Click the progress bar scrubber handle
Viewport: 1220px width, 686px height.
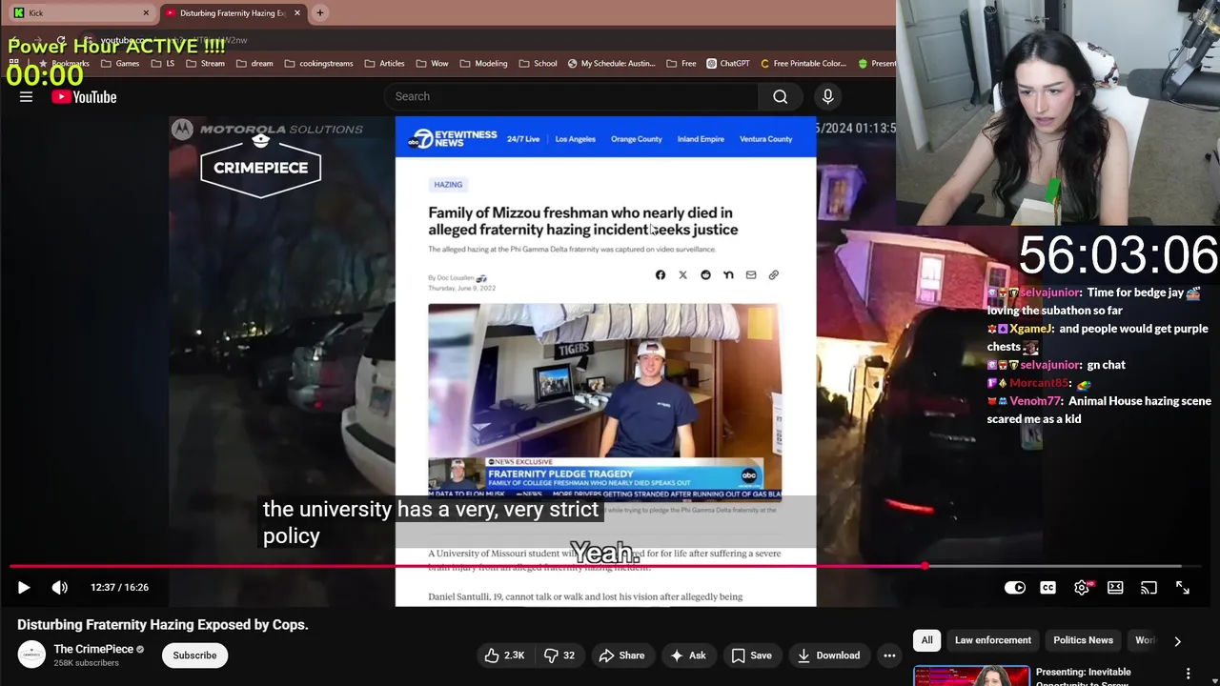(925, 567)
